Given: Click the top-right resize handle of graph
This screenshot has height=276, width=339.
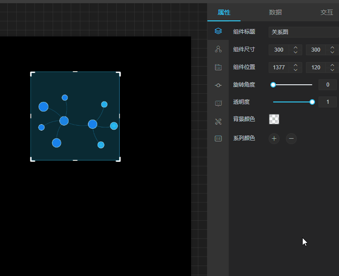Looking at the screenshot, I should [119, 73].
